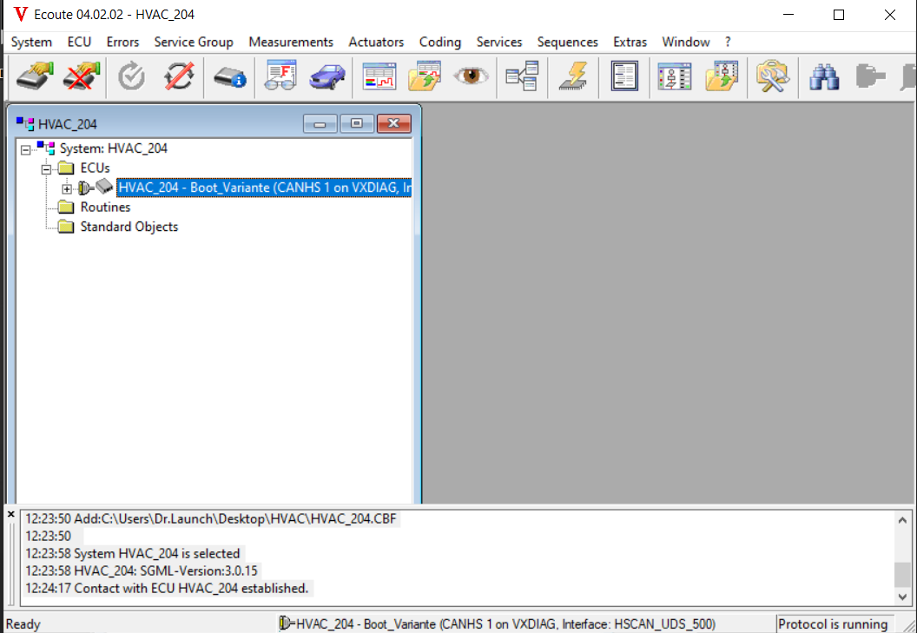Open the Errors menu
The height and width of the screenshot is (633, 917).
[122, 43]
